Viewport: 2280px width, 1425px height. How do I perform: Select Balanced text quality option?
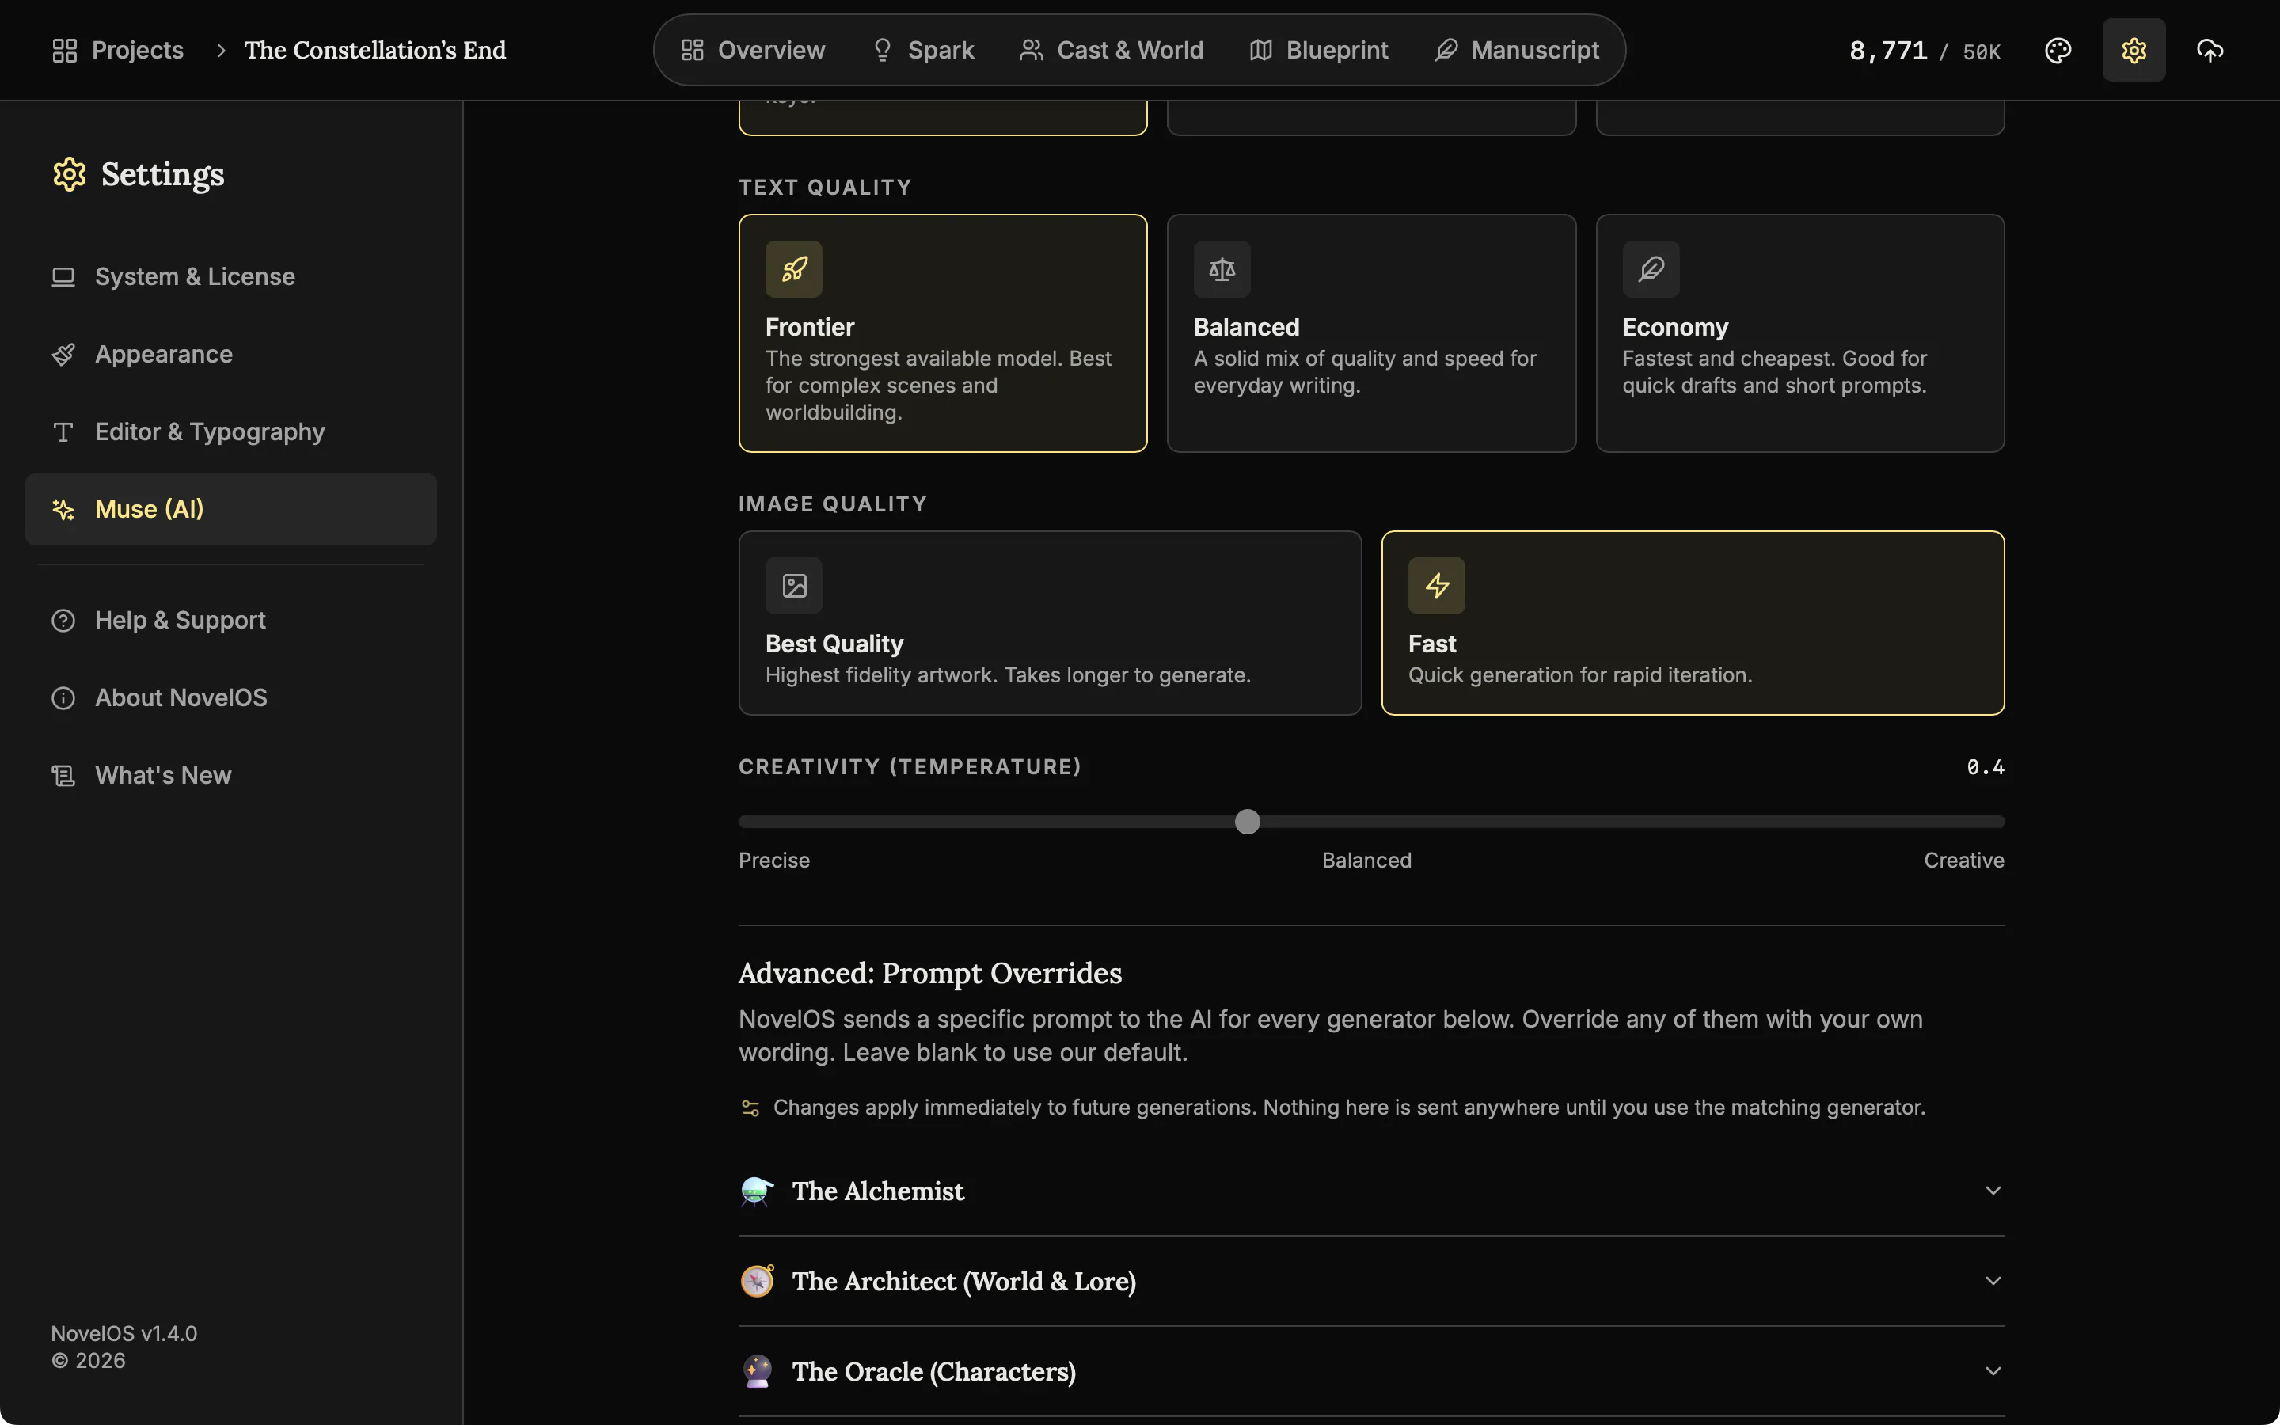1372,333
